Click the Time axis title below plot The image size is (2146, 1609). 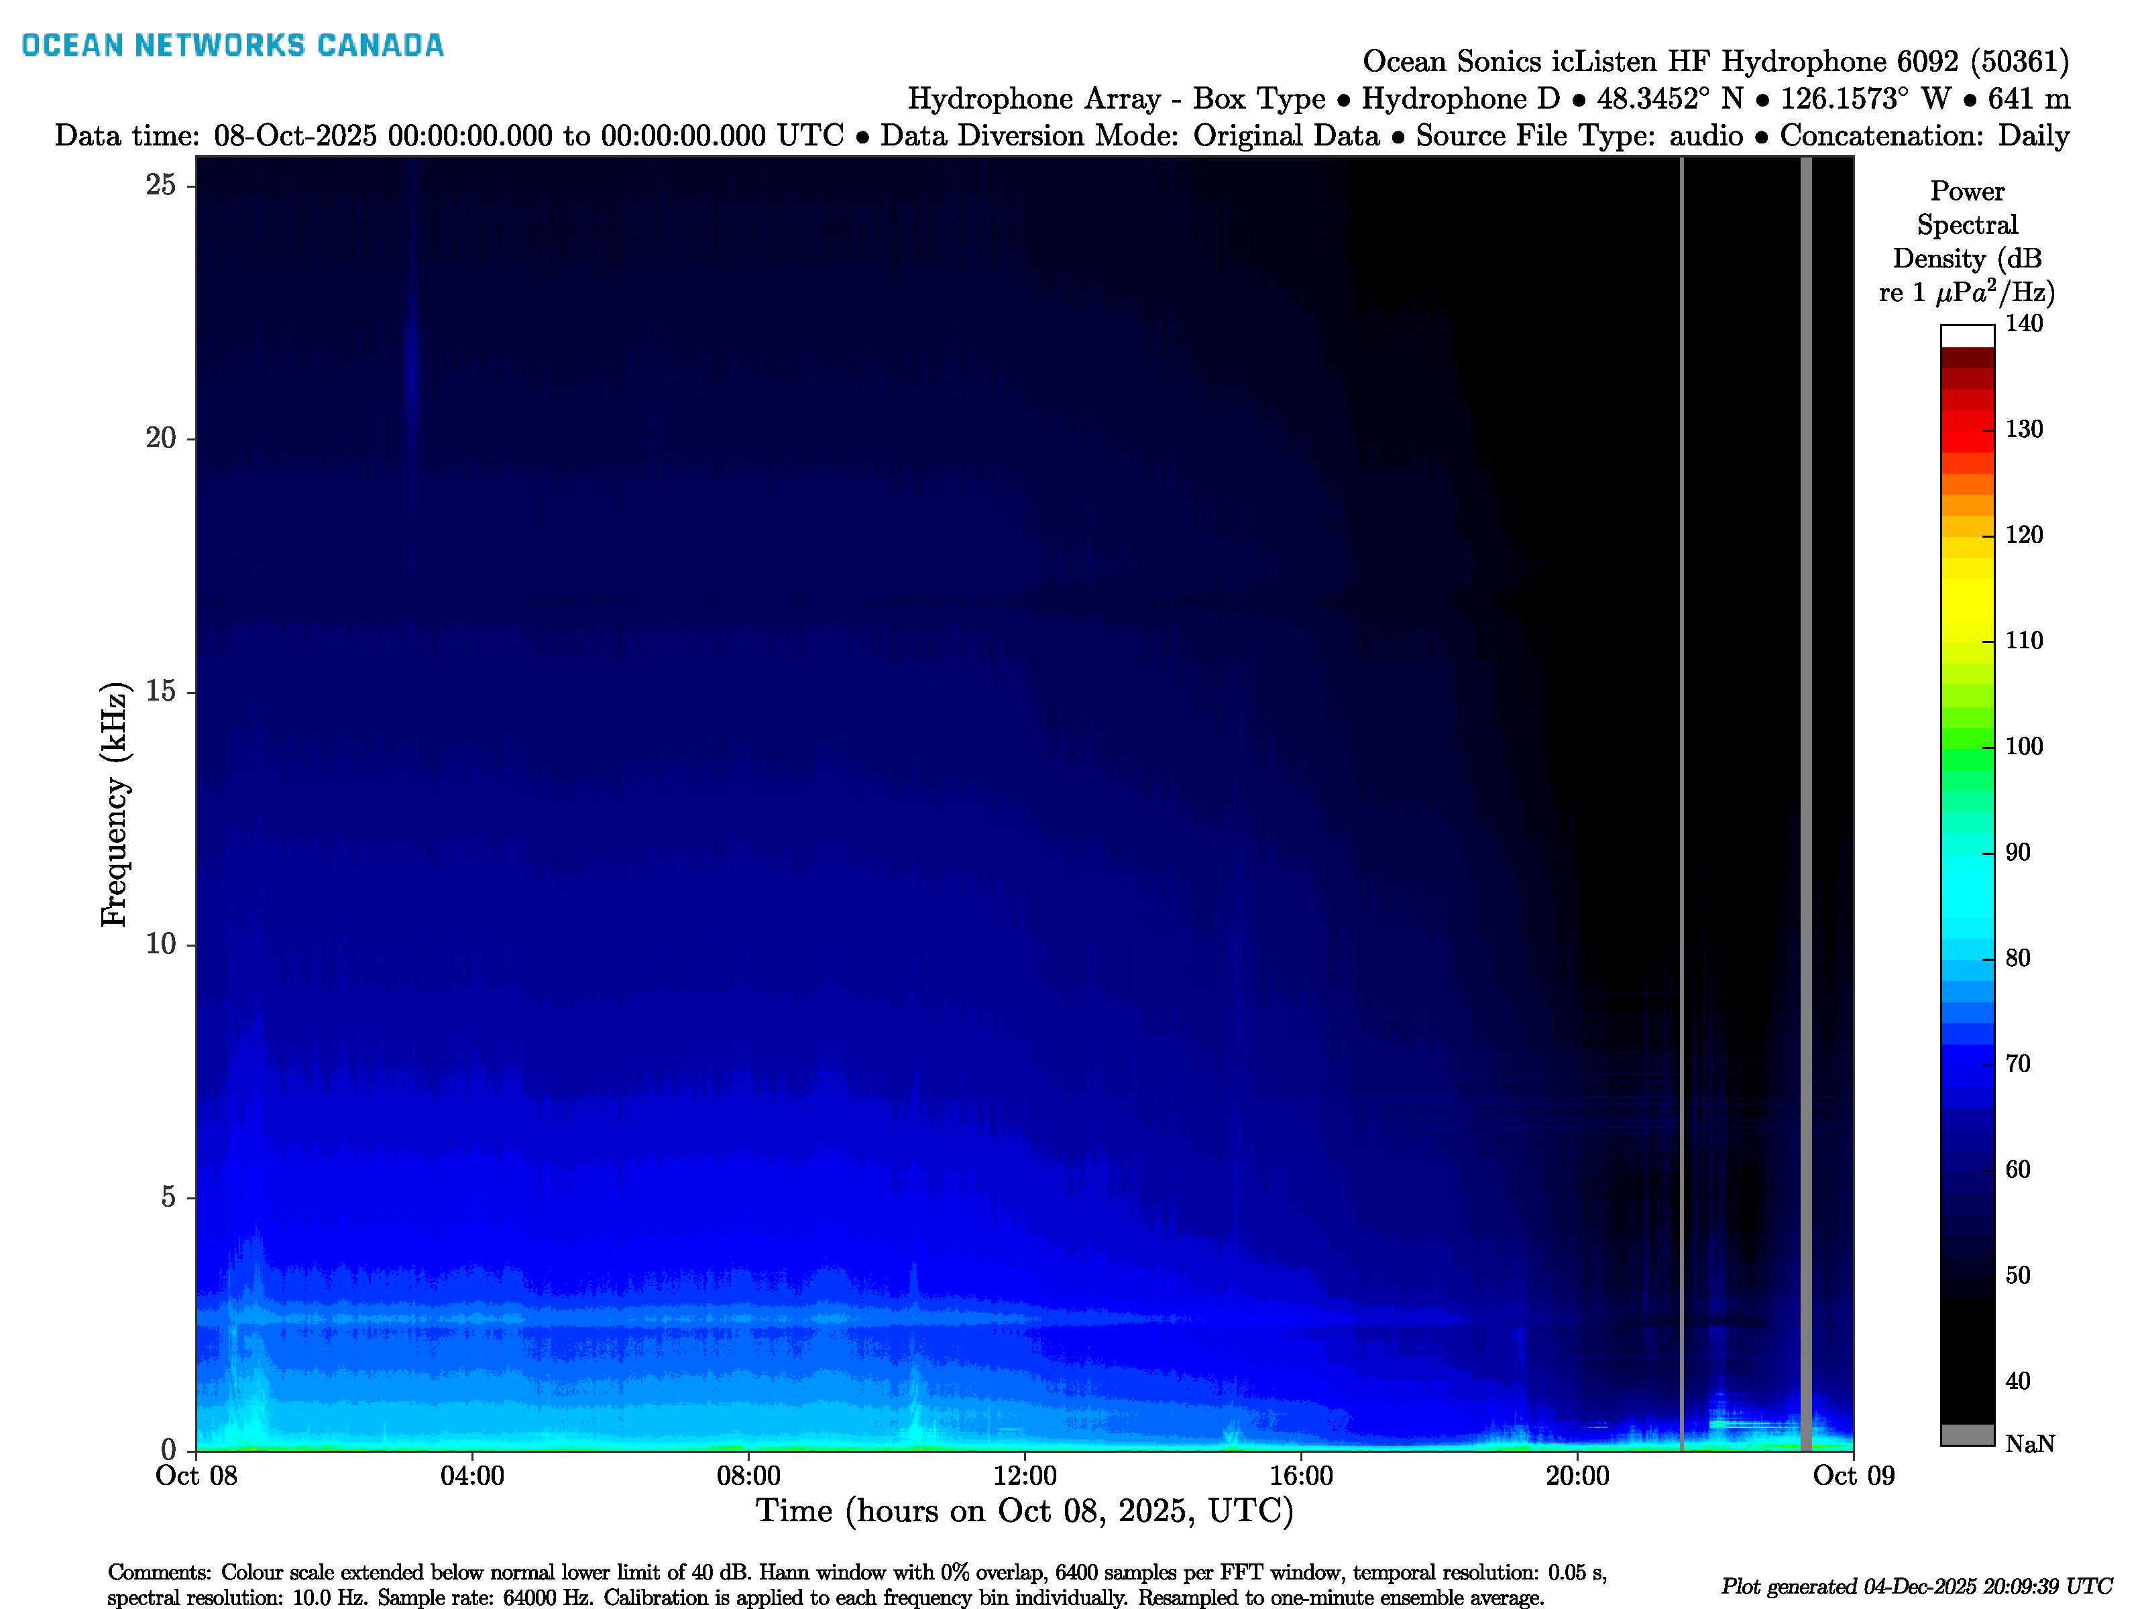pyautogui.click(x=1025, y=1511)
